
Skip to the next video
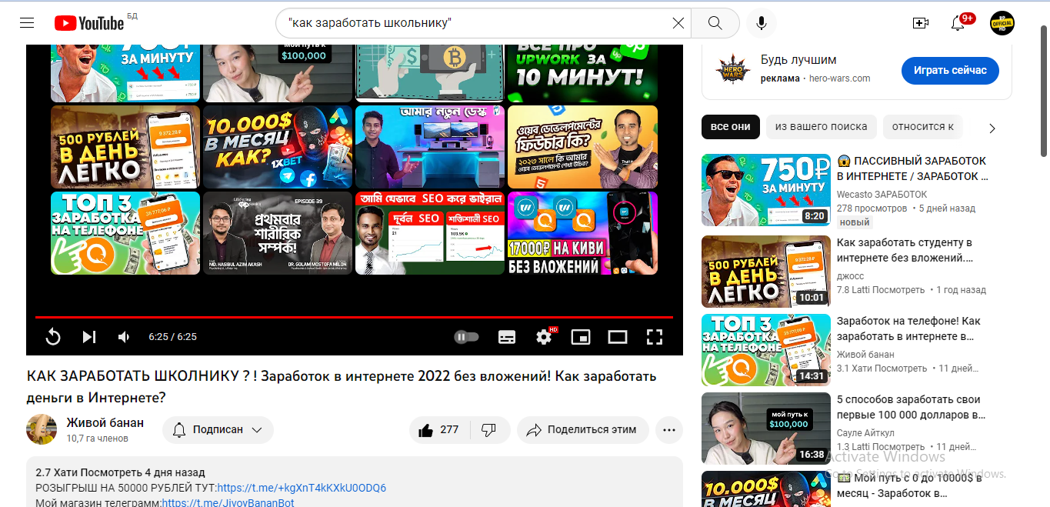(89, 337)
